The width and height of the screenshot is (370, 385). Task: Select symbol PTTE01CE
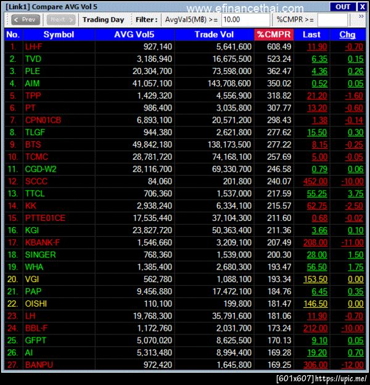[x=45, y=218]
